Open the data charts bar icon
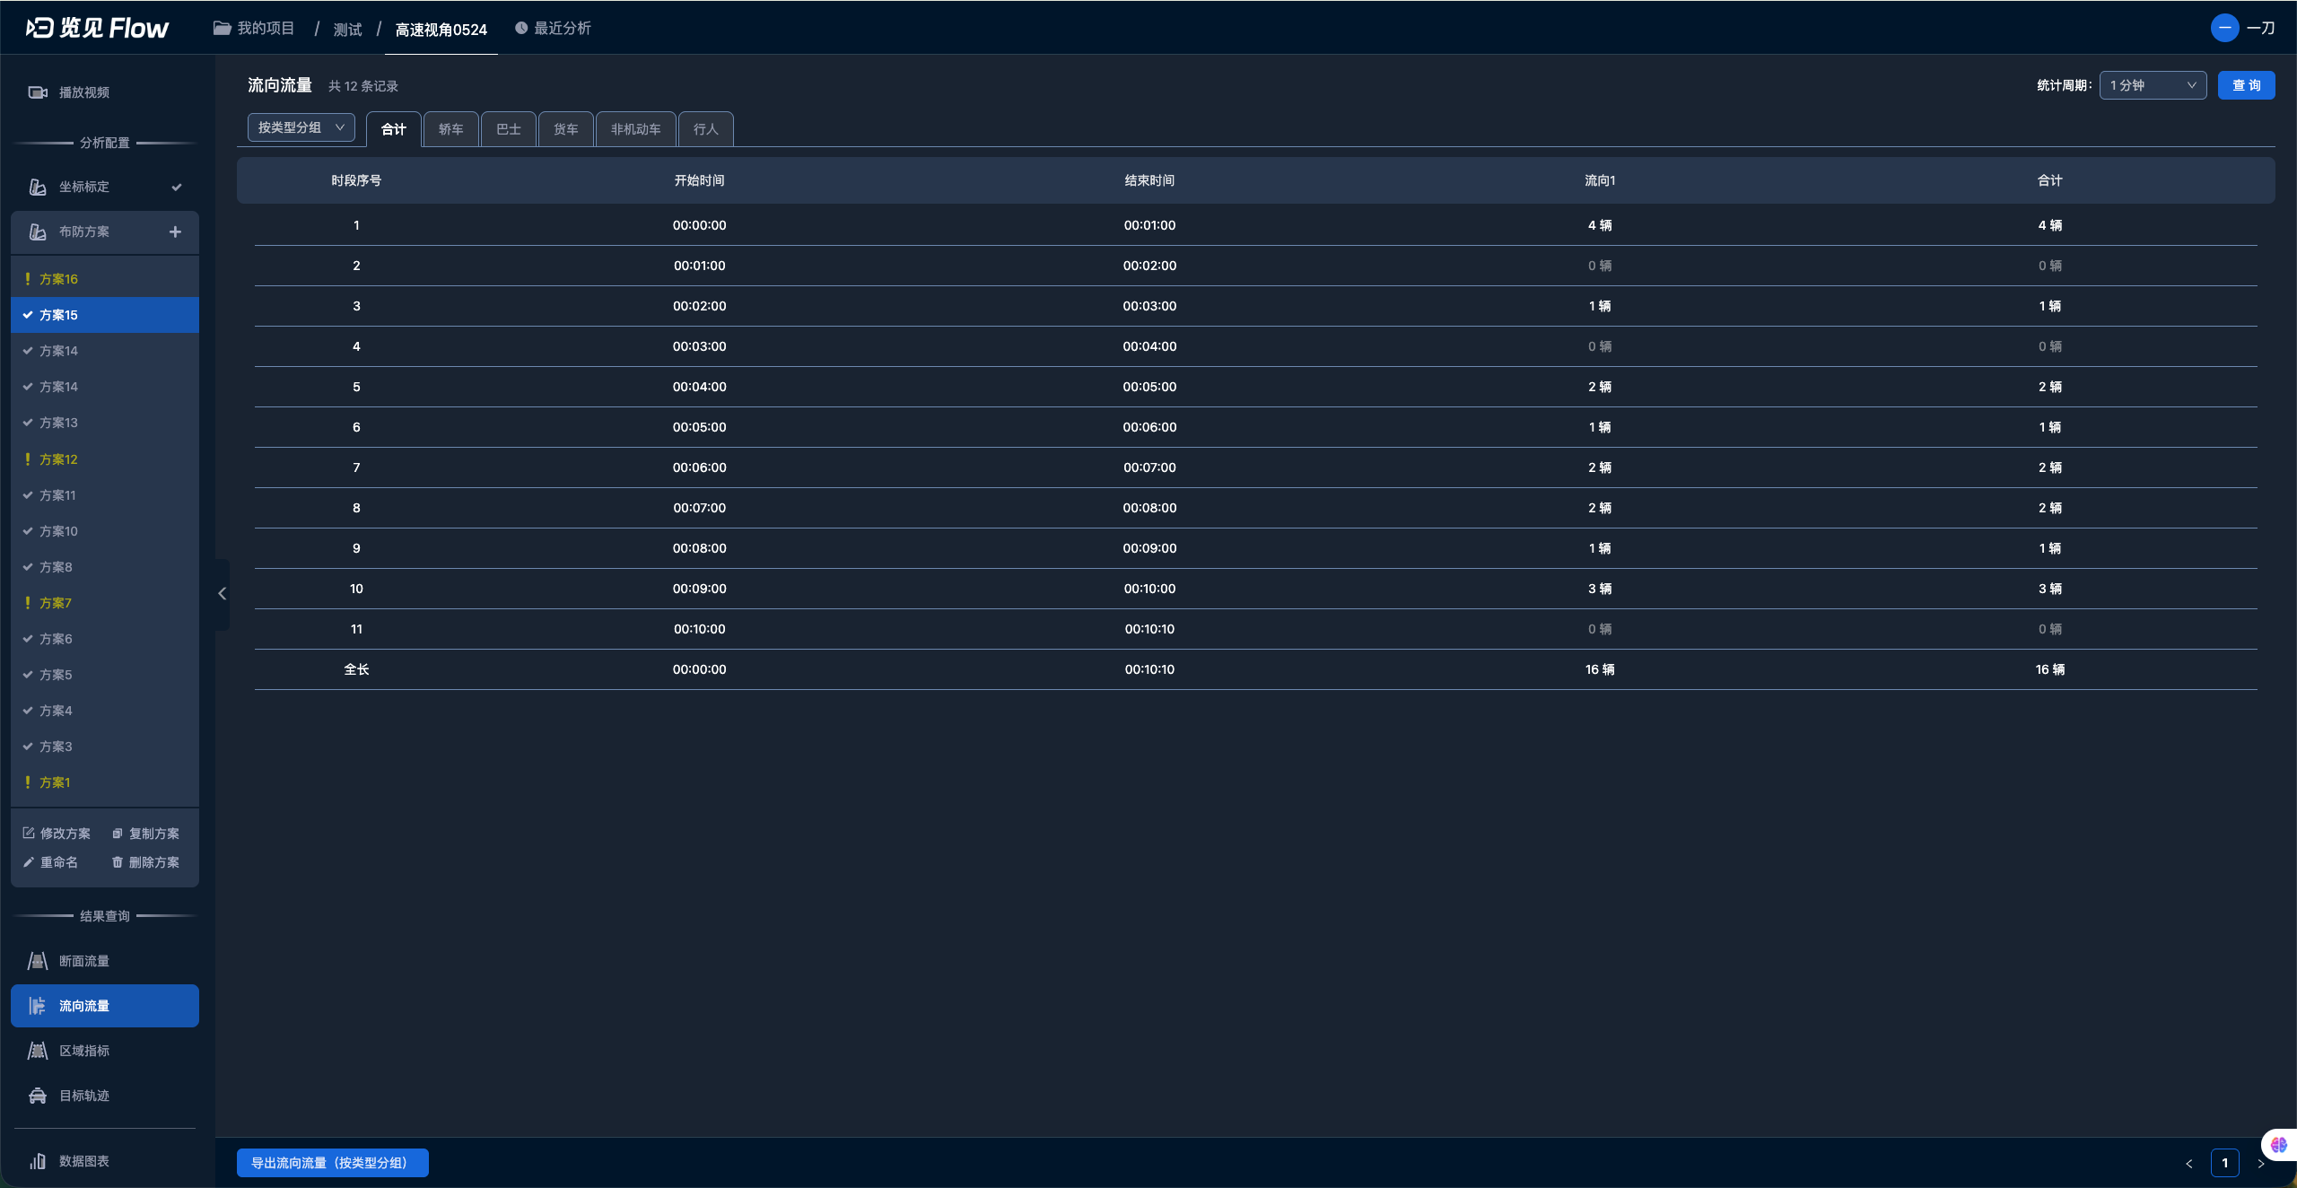The height and width of the screenshot is (1188, 2297). point(38,1161)
